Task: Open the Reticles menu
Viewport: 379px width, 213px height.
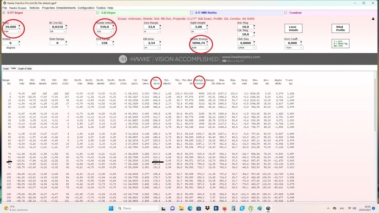Action: [x=34, y=8]
